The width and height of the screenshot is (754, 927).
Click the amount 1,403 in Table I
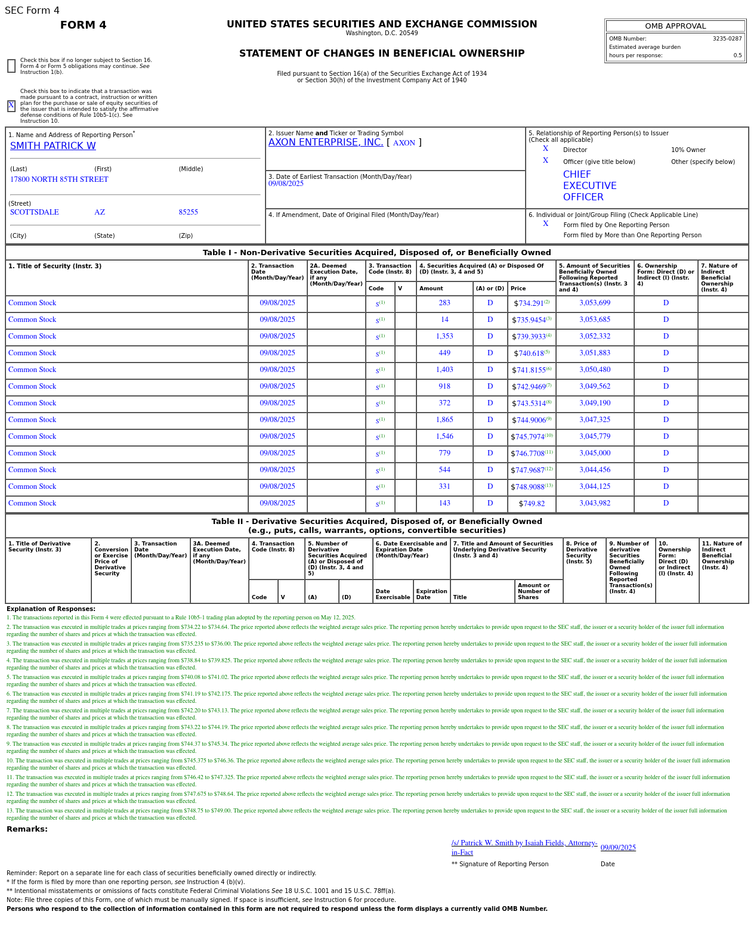[x=444, y=370]
